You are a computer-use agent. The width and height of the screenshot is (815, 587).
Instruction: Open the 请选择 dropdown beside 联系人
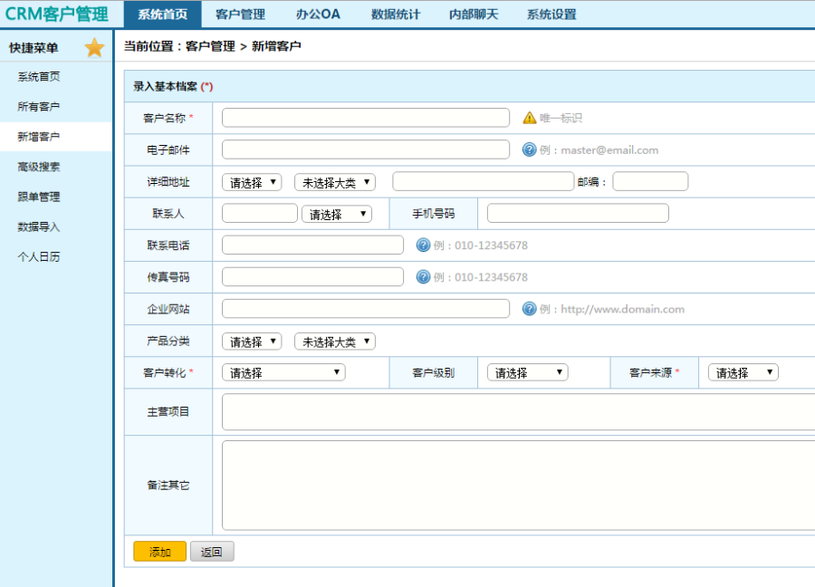pyautogui.click(x=336, y=213)
